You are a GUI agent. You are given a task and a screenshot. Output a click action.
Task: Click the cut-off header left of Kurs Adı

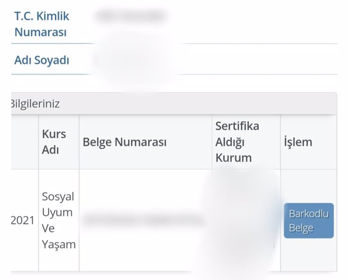point(24,142)
